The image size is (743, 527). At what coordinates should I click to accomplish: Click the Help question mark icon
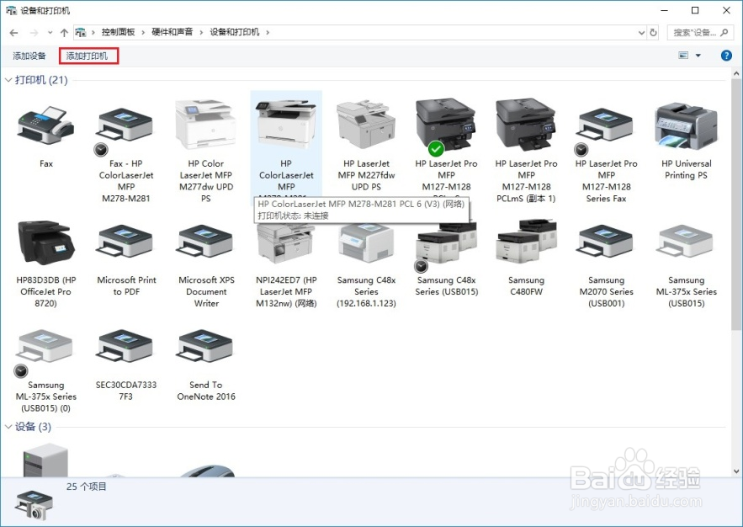click(x=726, y=56)
